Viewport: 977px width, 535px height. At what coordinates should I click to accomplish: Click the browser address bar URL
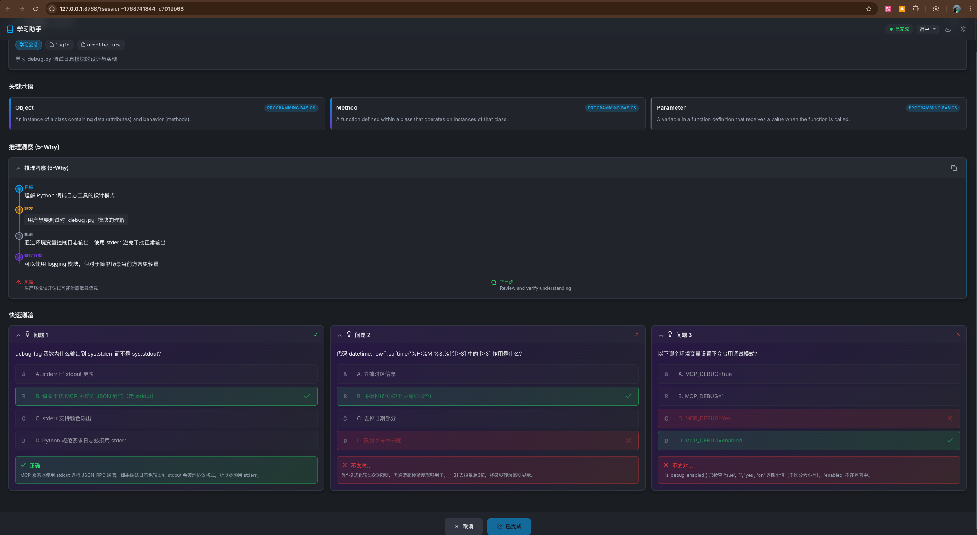122,8
